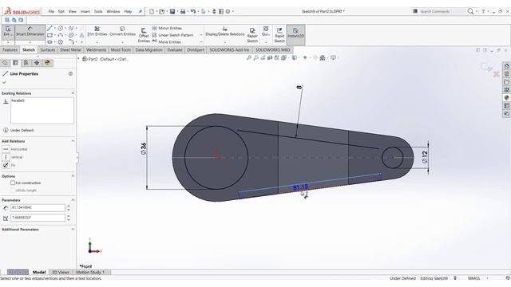
Task: Select the Corner Rectangle sketch tool
Action: tap(50, 35)
